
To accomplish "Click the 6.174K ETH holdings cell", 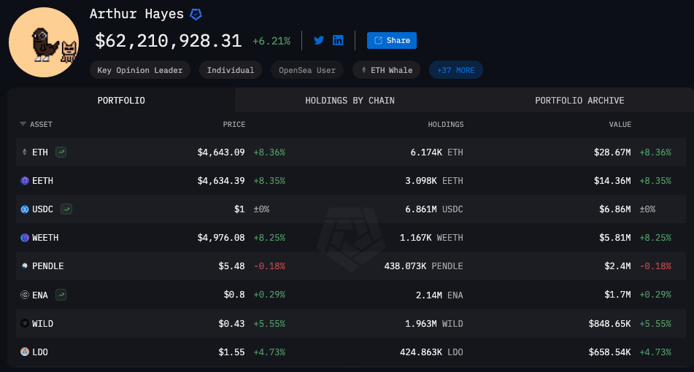I will [x=437, y=152].
